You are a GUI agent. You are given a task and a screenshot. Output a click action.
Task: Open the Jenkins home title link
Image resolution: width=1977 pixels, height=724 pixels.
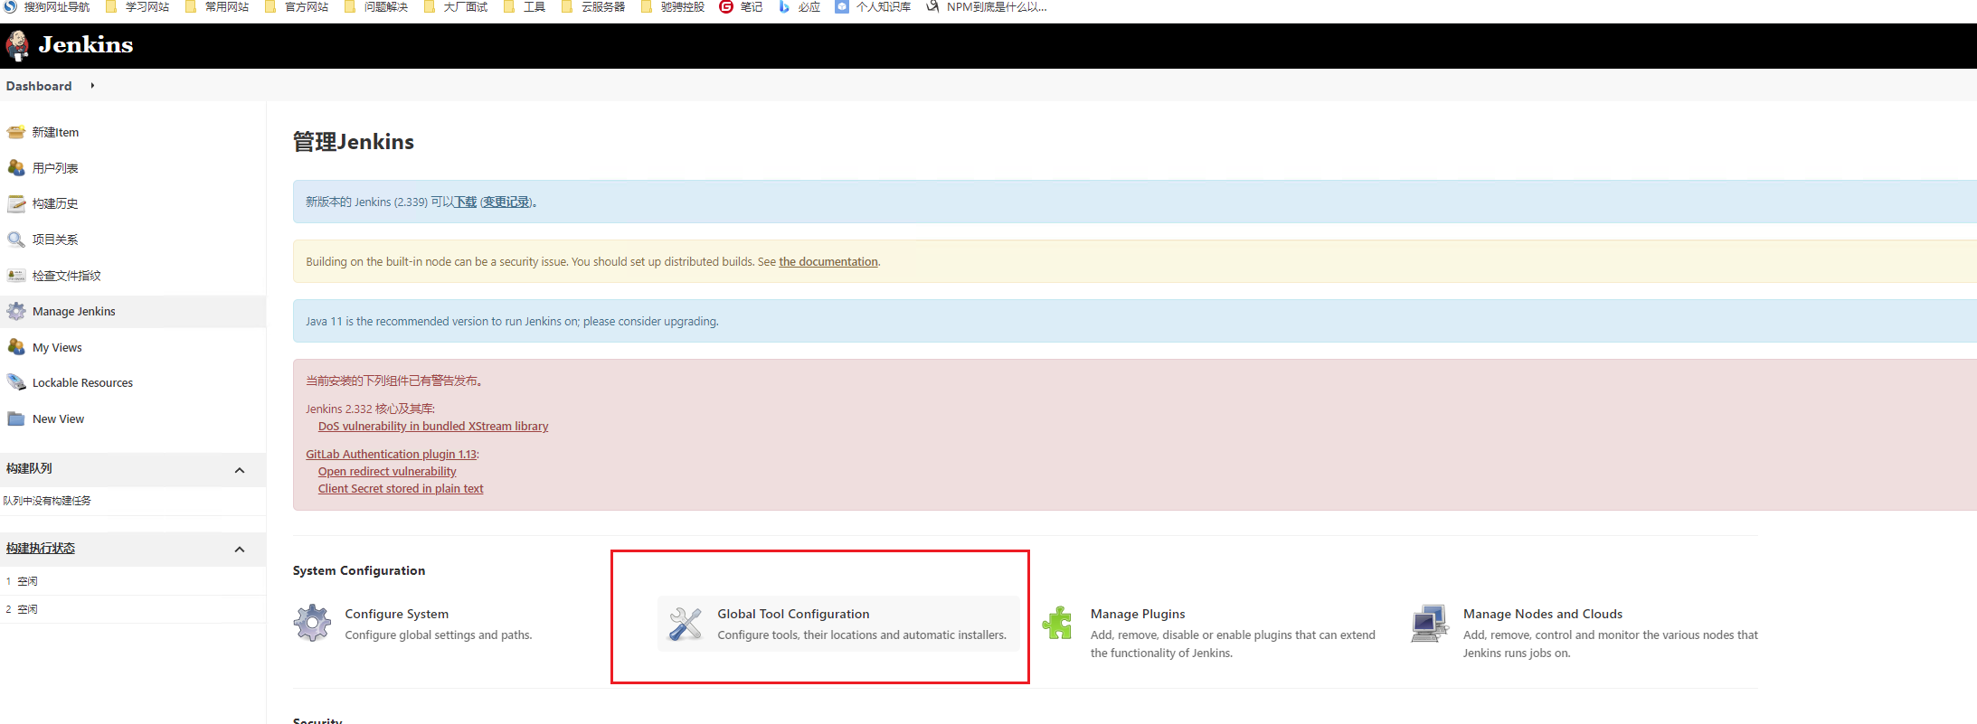coord(86,44)
